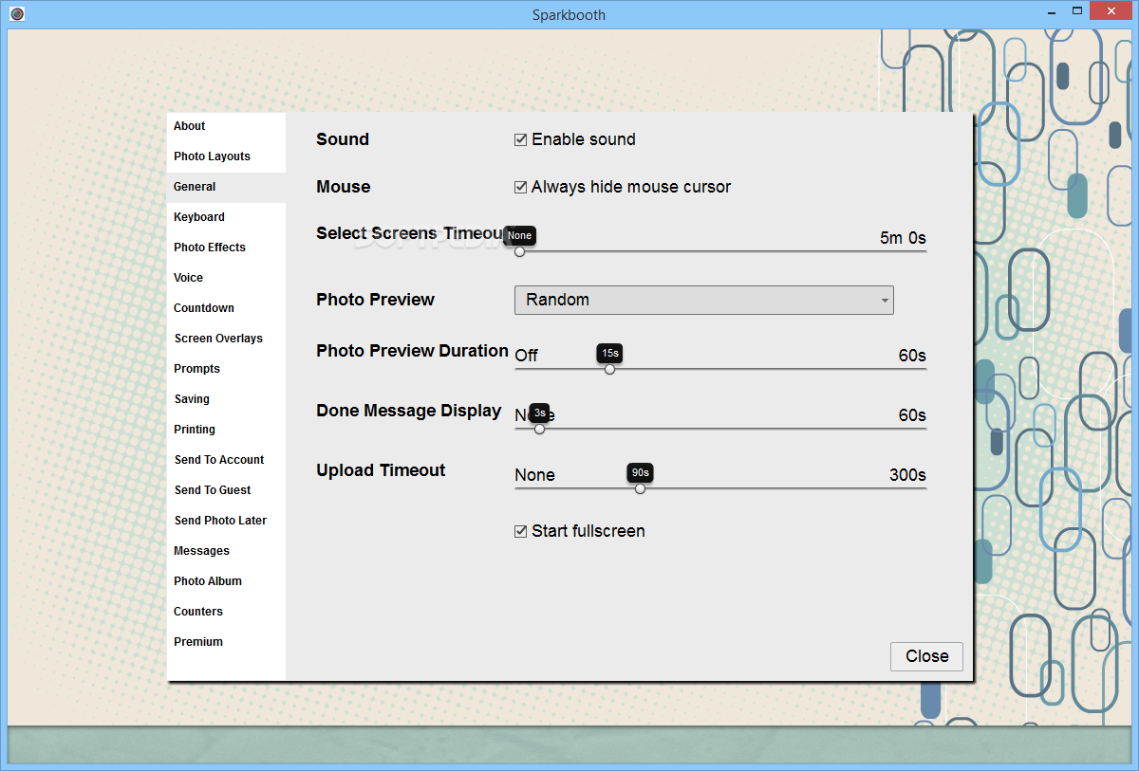Uncheck Always hide mouse cursor

click(x=520, y=187)
